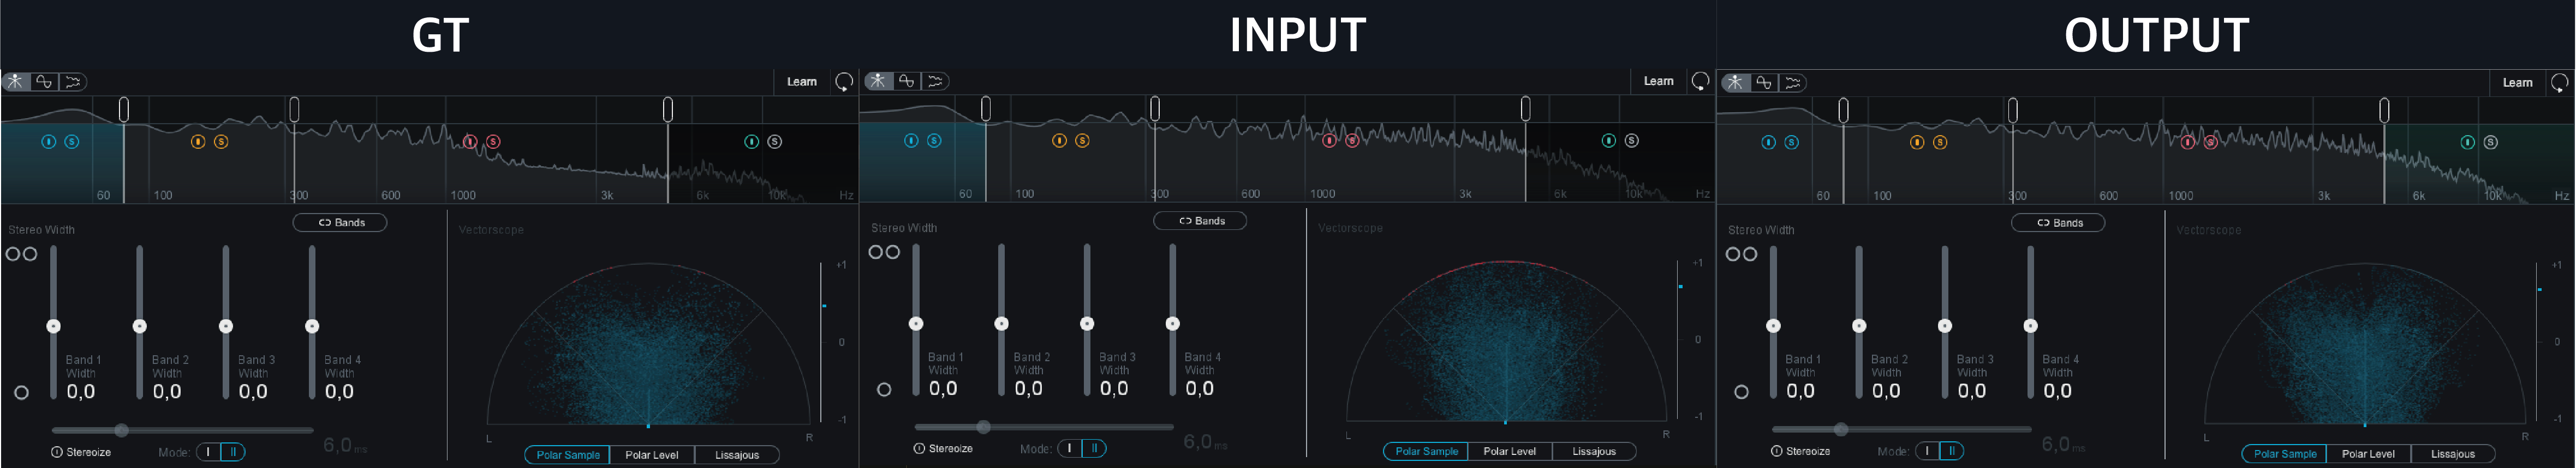Click the 300 Hz crossover handle in GT panel
This screenshot has width=2576, height=468.
(294, 109)
